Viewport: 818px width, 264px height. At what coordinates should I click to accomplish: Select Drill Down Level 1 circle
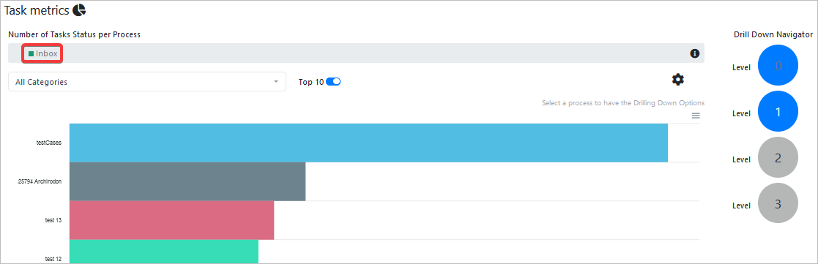point(778,111)
